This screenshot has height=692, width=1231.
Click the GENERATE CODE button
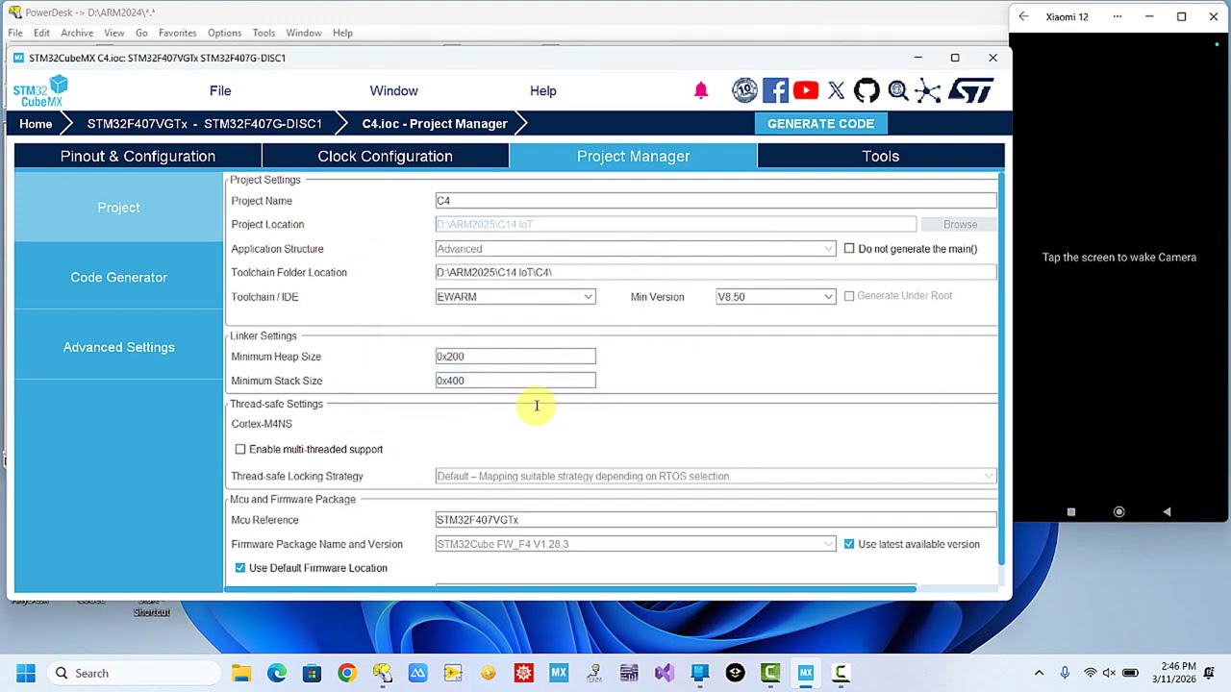[x=820, y=123]
